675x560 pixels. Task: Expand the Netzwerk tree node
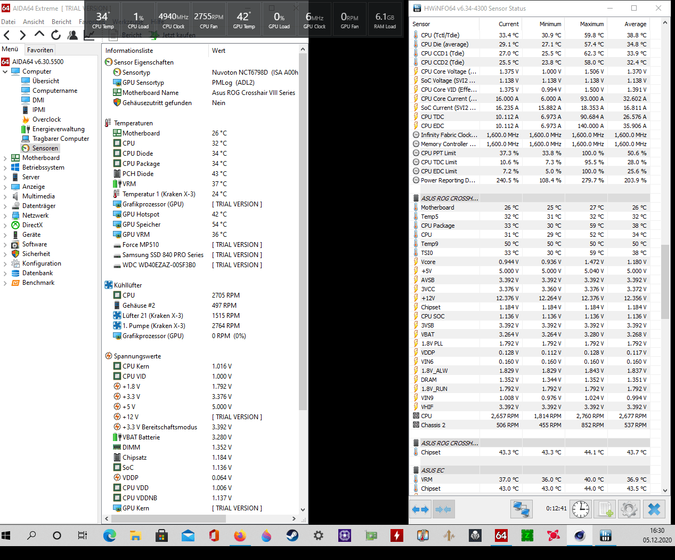point(5,215)
